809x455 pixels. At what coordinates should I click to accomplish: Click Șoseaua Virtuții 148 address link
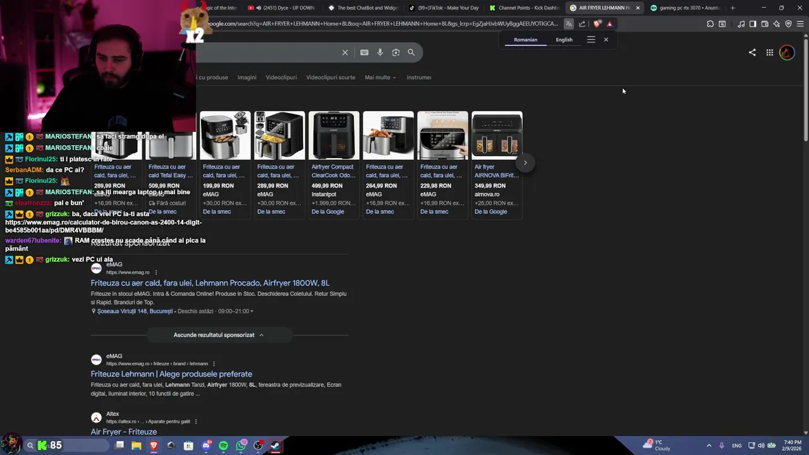tap(135, 311)
